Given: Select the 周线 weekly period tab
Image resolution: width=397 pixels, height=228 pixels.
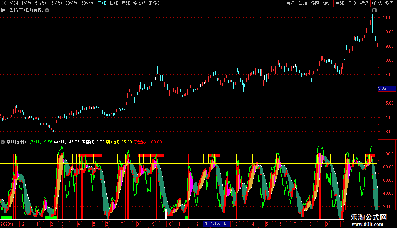Looking at the screenshot, I should pos(114,3).
